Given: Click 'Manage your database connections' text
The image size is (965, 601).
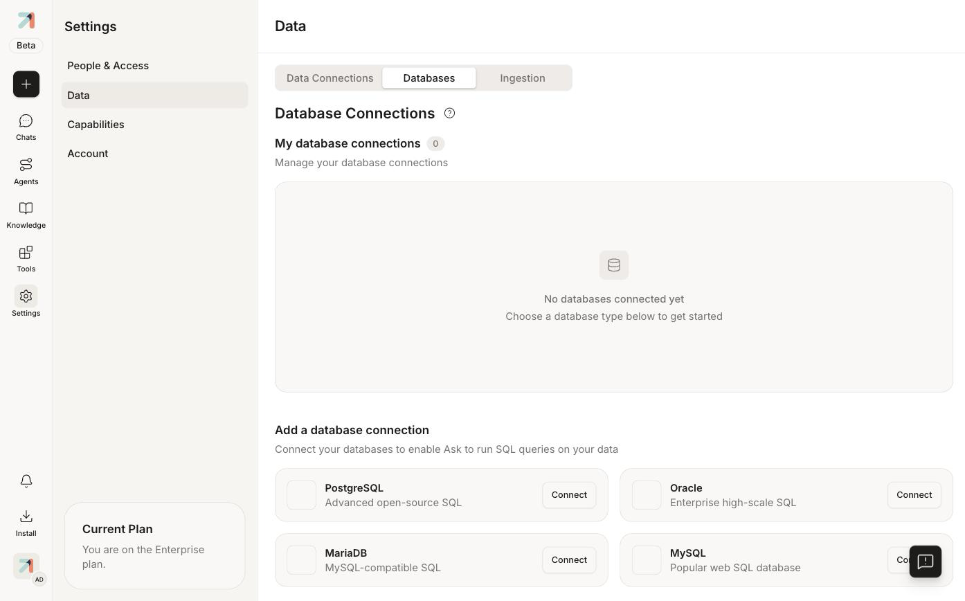Looking at the screenshot, I should (x=361, y=163).
